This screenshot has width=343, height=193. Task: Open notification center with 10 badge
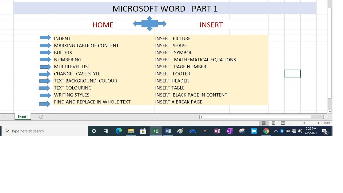(325, 131)
